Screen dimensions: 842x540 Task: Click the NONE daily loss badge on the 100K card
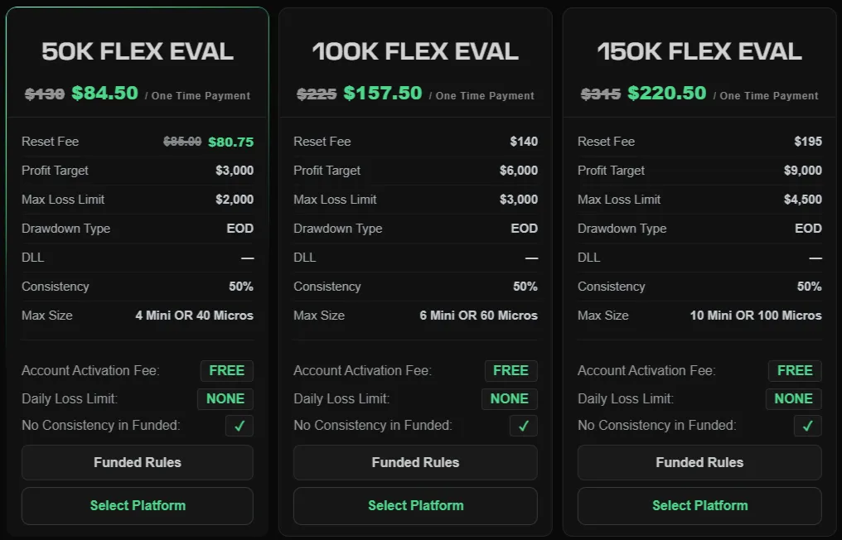point(510,399)
